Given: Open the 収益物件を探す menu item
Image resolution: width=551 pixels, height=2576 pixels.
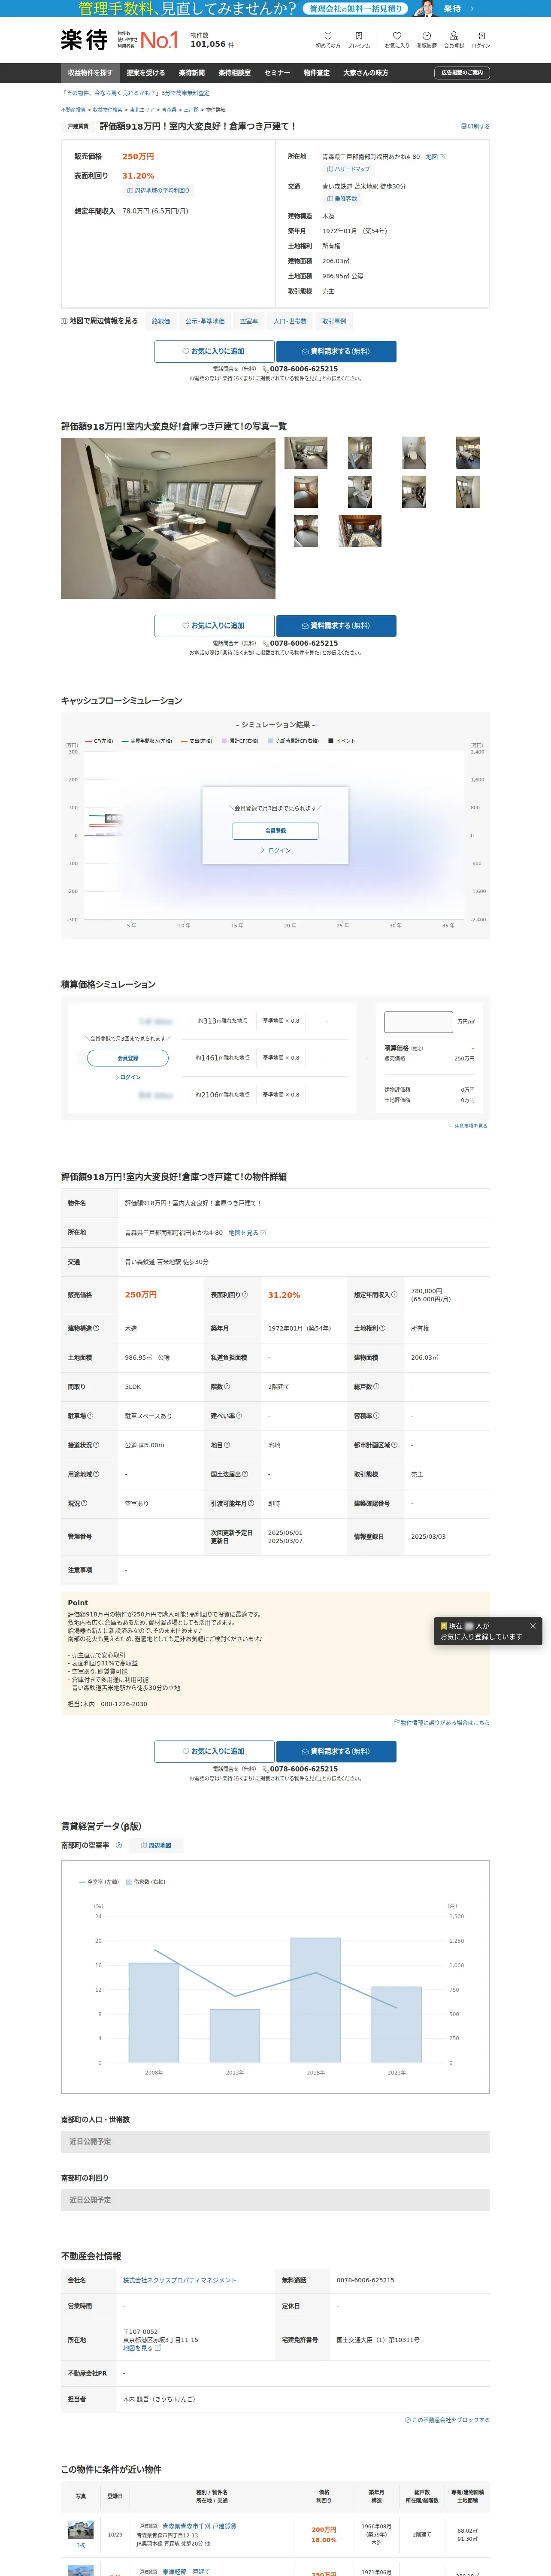Looking at the screenshot, I should [90, 73].
